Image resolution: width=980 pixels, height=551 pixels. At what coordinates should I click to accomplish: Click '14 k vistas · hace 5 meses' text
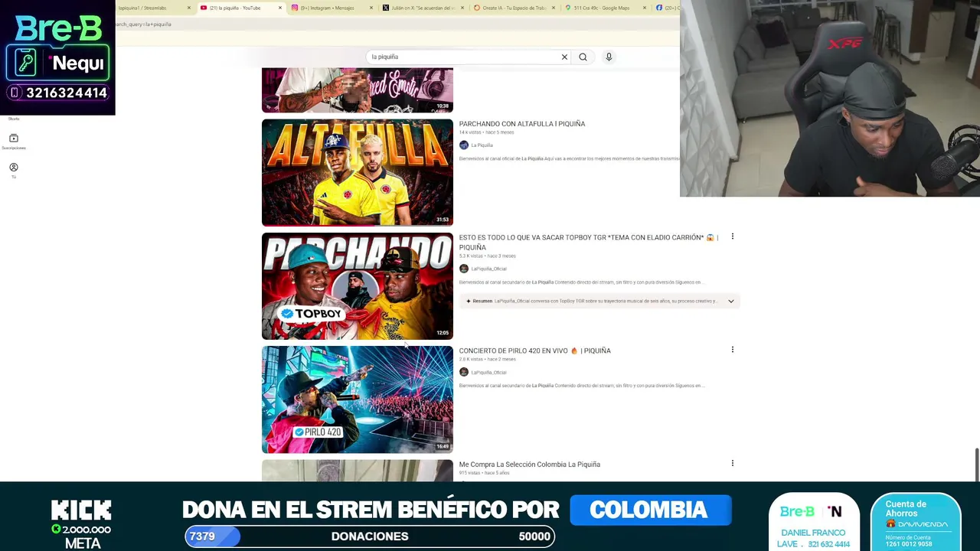pyautogui.click(x=487, y=132)
